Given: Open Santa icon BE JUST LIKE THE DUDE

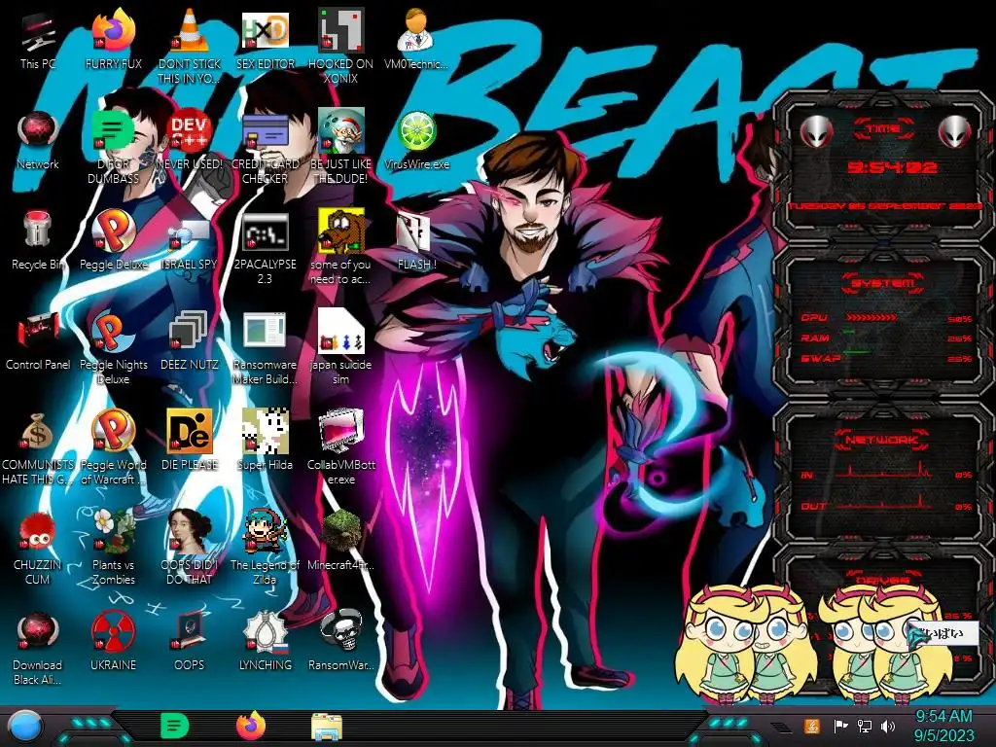Looking at the screenshot, I should pos(340,132).
